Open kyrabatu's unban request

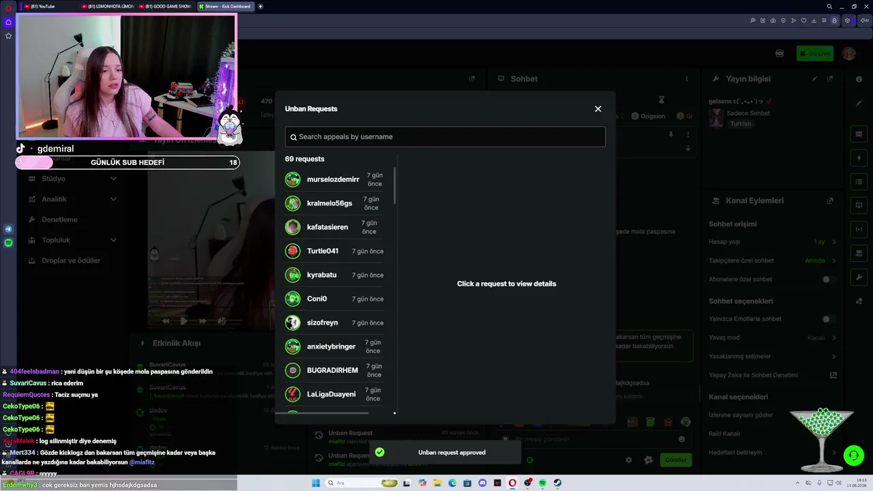pyautogui.click(x=334, y=275)
